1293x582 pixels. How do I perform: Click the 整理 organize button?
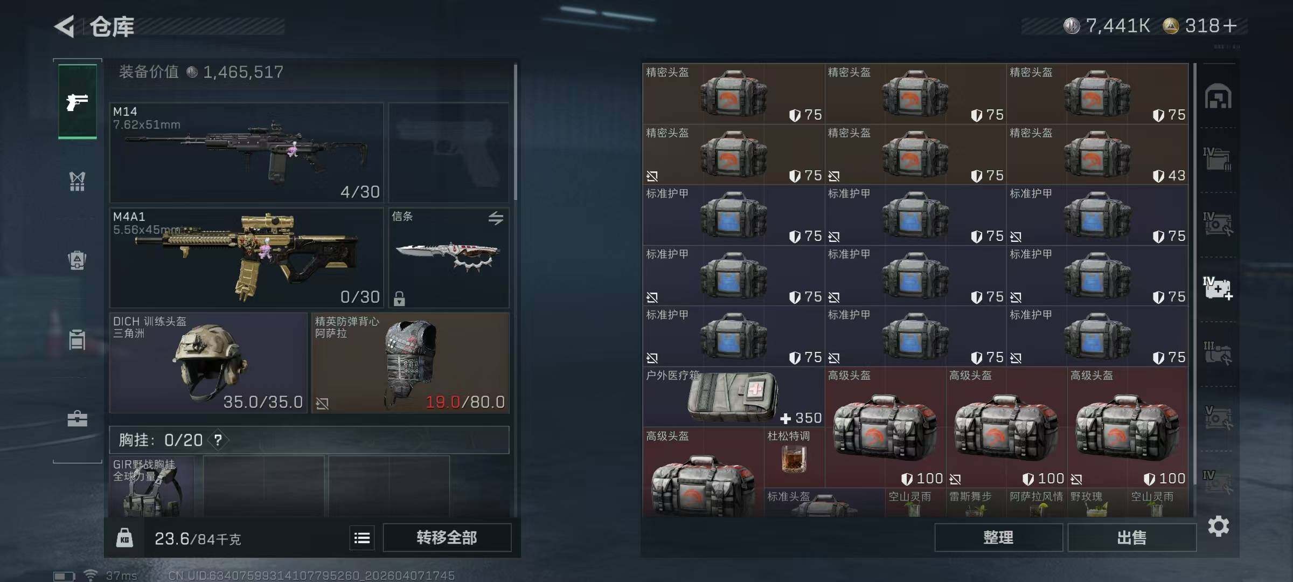[x=998, y=537]
